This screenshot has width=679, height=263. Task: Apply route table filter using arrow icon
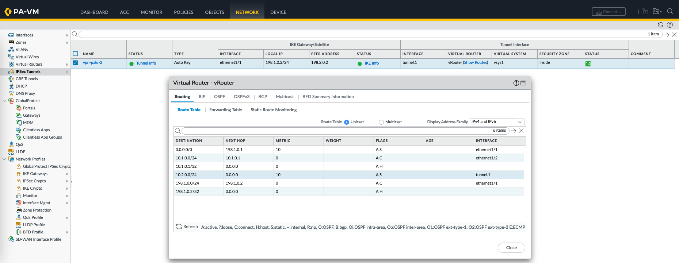coord(514,131)
